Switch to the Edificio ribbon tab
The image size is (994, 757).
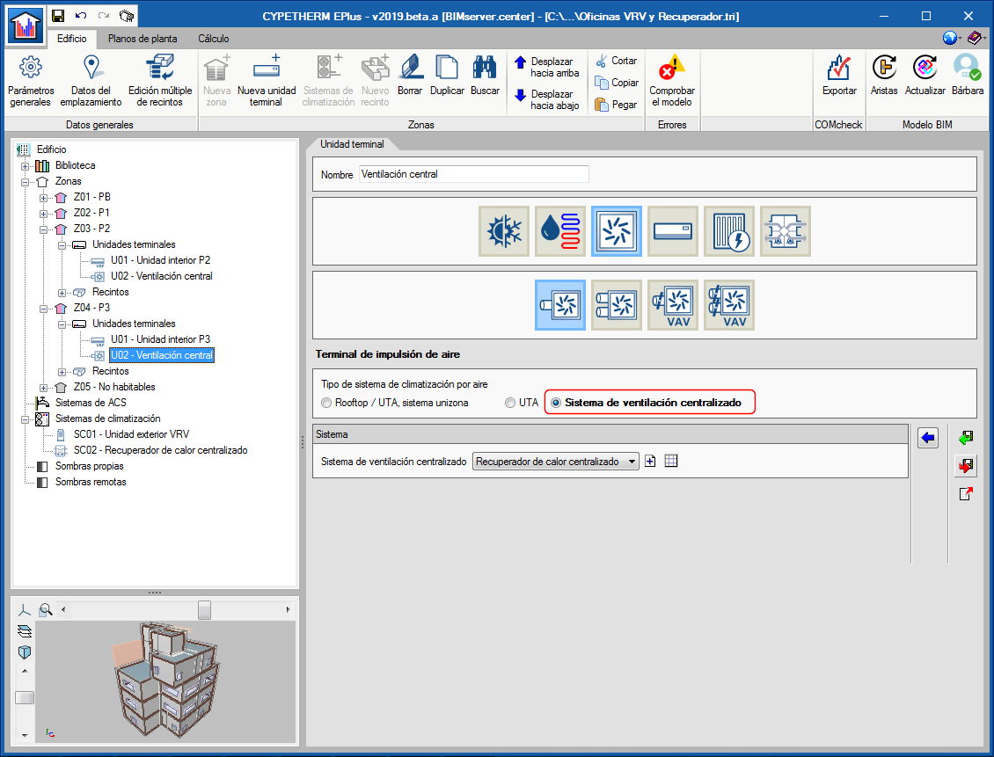(x=71, y=39)
